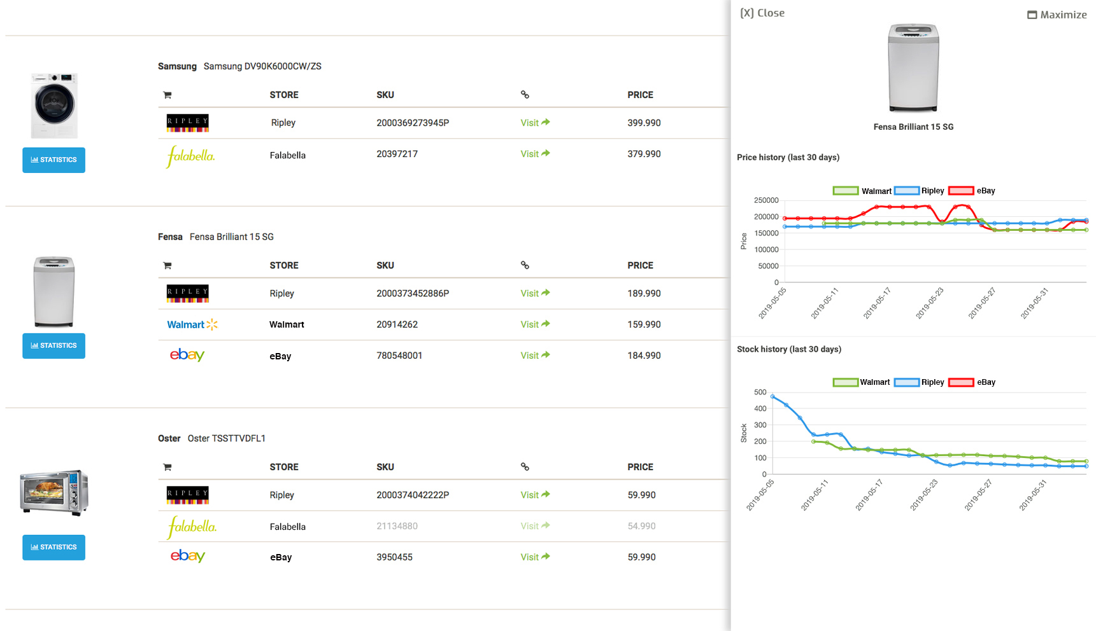Click the eBay logo in the Oster table
Image resolution: width=1096 pixels, height=631 pixels.
tap(187, 556)
